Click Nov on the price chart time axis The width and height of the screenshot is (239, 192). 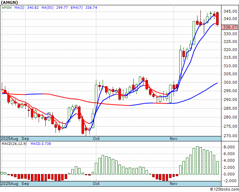(174, 139)
